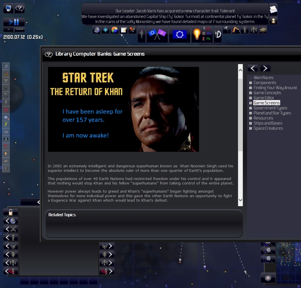Select Government Types topic label
Screen dimensions: 301x288
pos(270,108)
